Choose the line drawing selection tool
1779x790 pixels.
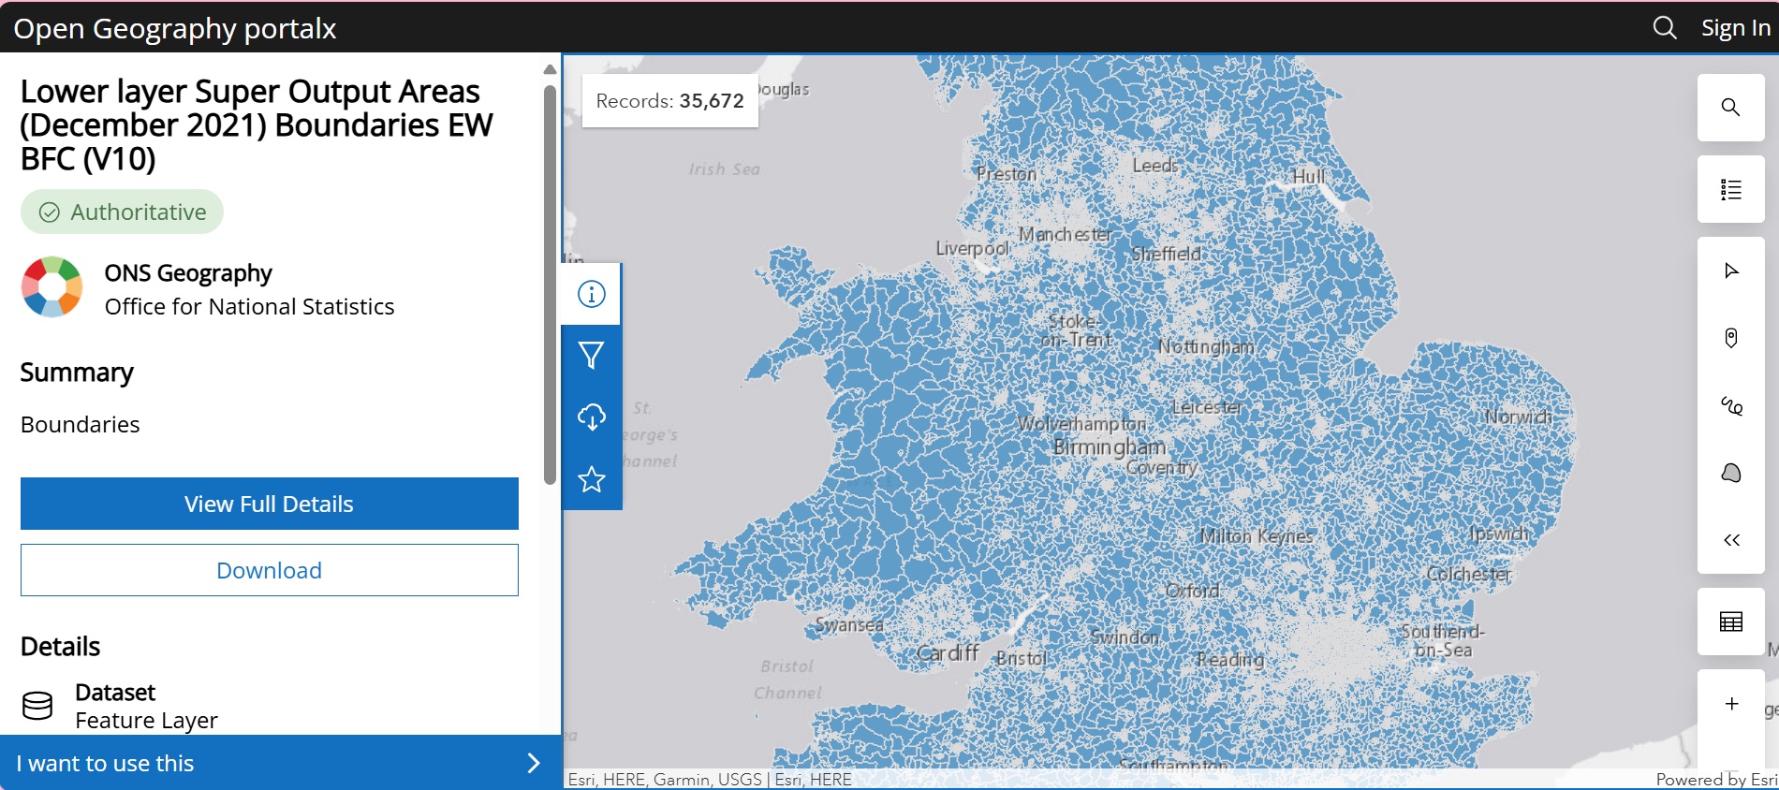coord(1730,405)
